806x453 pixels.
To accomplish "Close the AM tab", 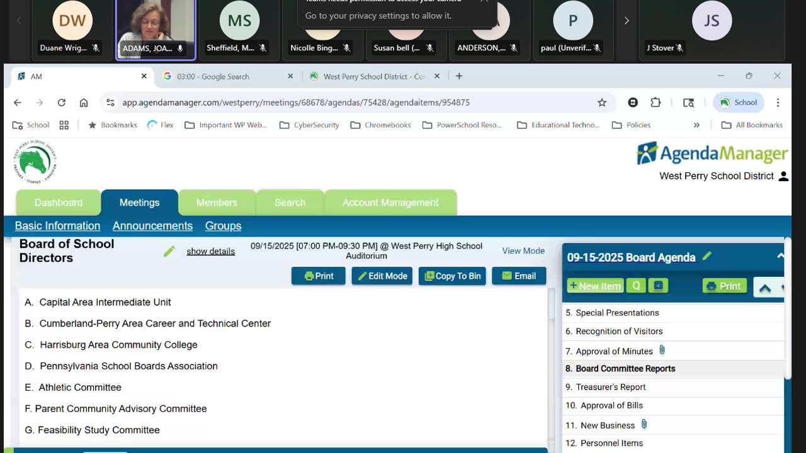I will 144,76.
